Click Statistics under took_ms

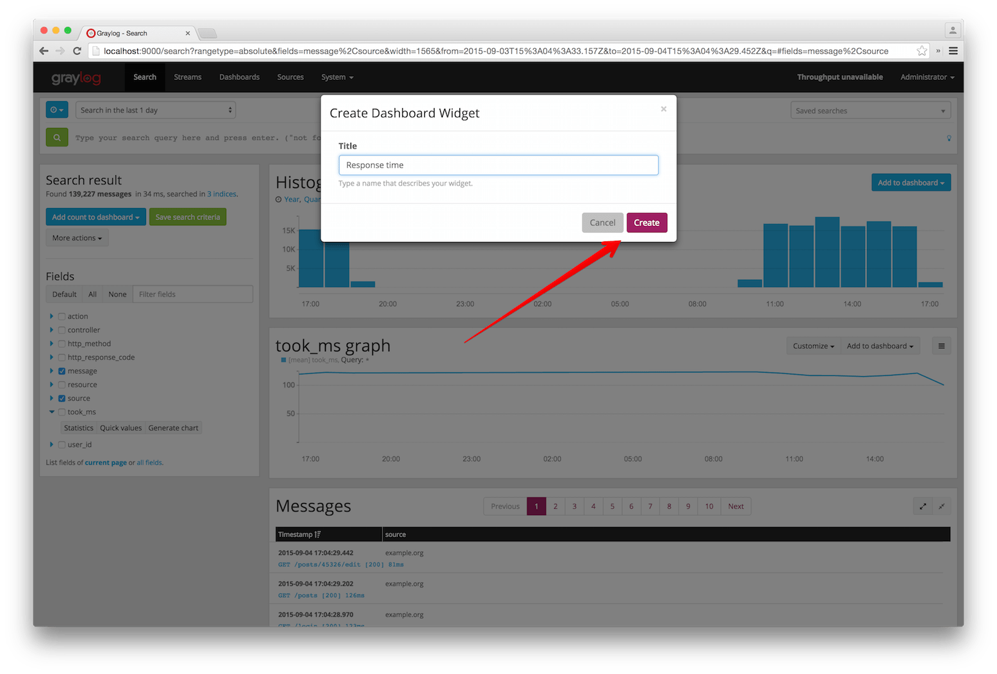point(79,428)
